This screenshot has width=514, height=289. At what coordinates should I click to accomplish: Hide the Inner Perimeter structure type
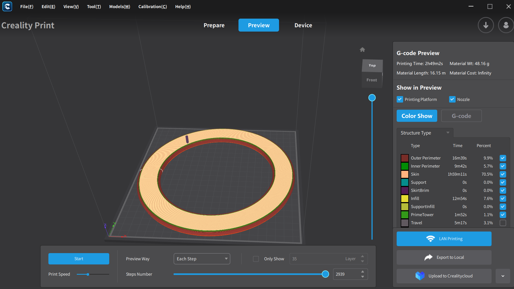click(503, 166)
